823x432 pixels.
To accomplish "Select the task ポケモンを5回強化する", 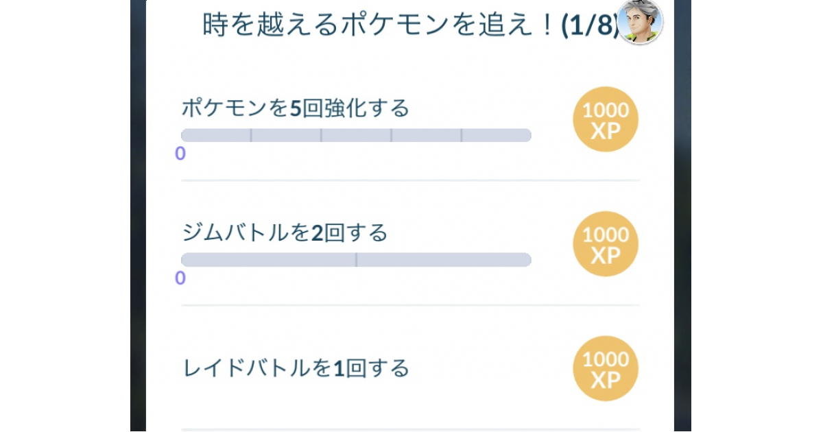I will 295,108.
